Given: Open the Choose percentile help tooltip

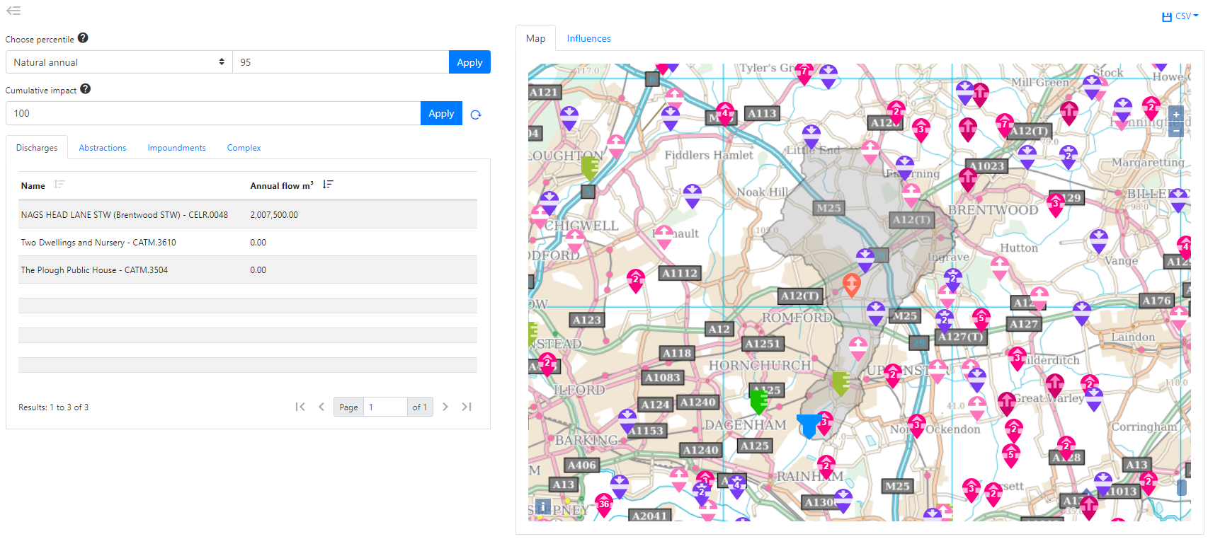Looking at the screenshot, I should [x=83, y=38].
